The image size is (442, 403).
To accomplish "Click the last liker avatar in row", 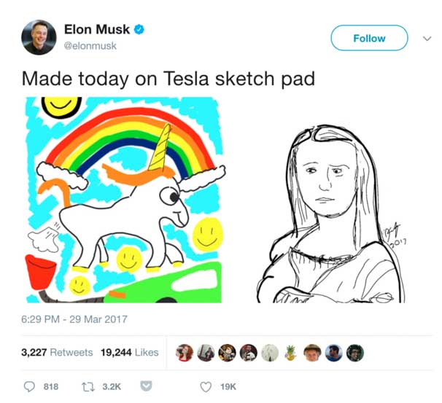I will (355, 353).
